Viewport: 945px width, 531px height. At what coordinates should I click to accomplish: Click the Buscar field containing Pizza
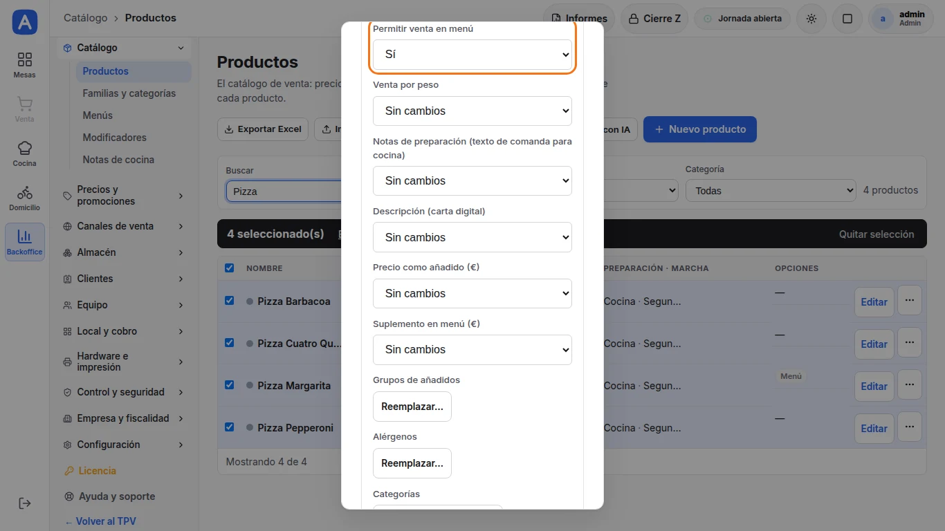pos(284,191)
